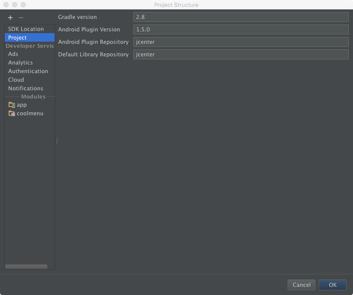Click the Default Library Repository label
Screen dimensions: 353x295
(x=93, y=55)
